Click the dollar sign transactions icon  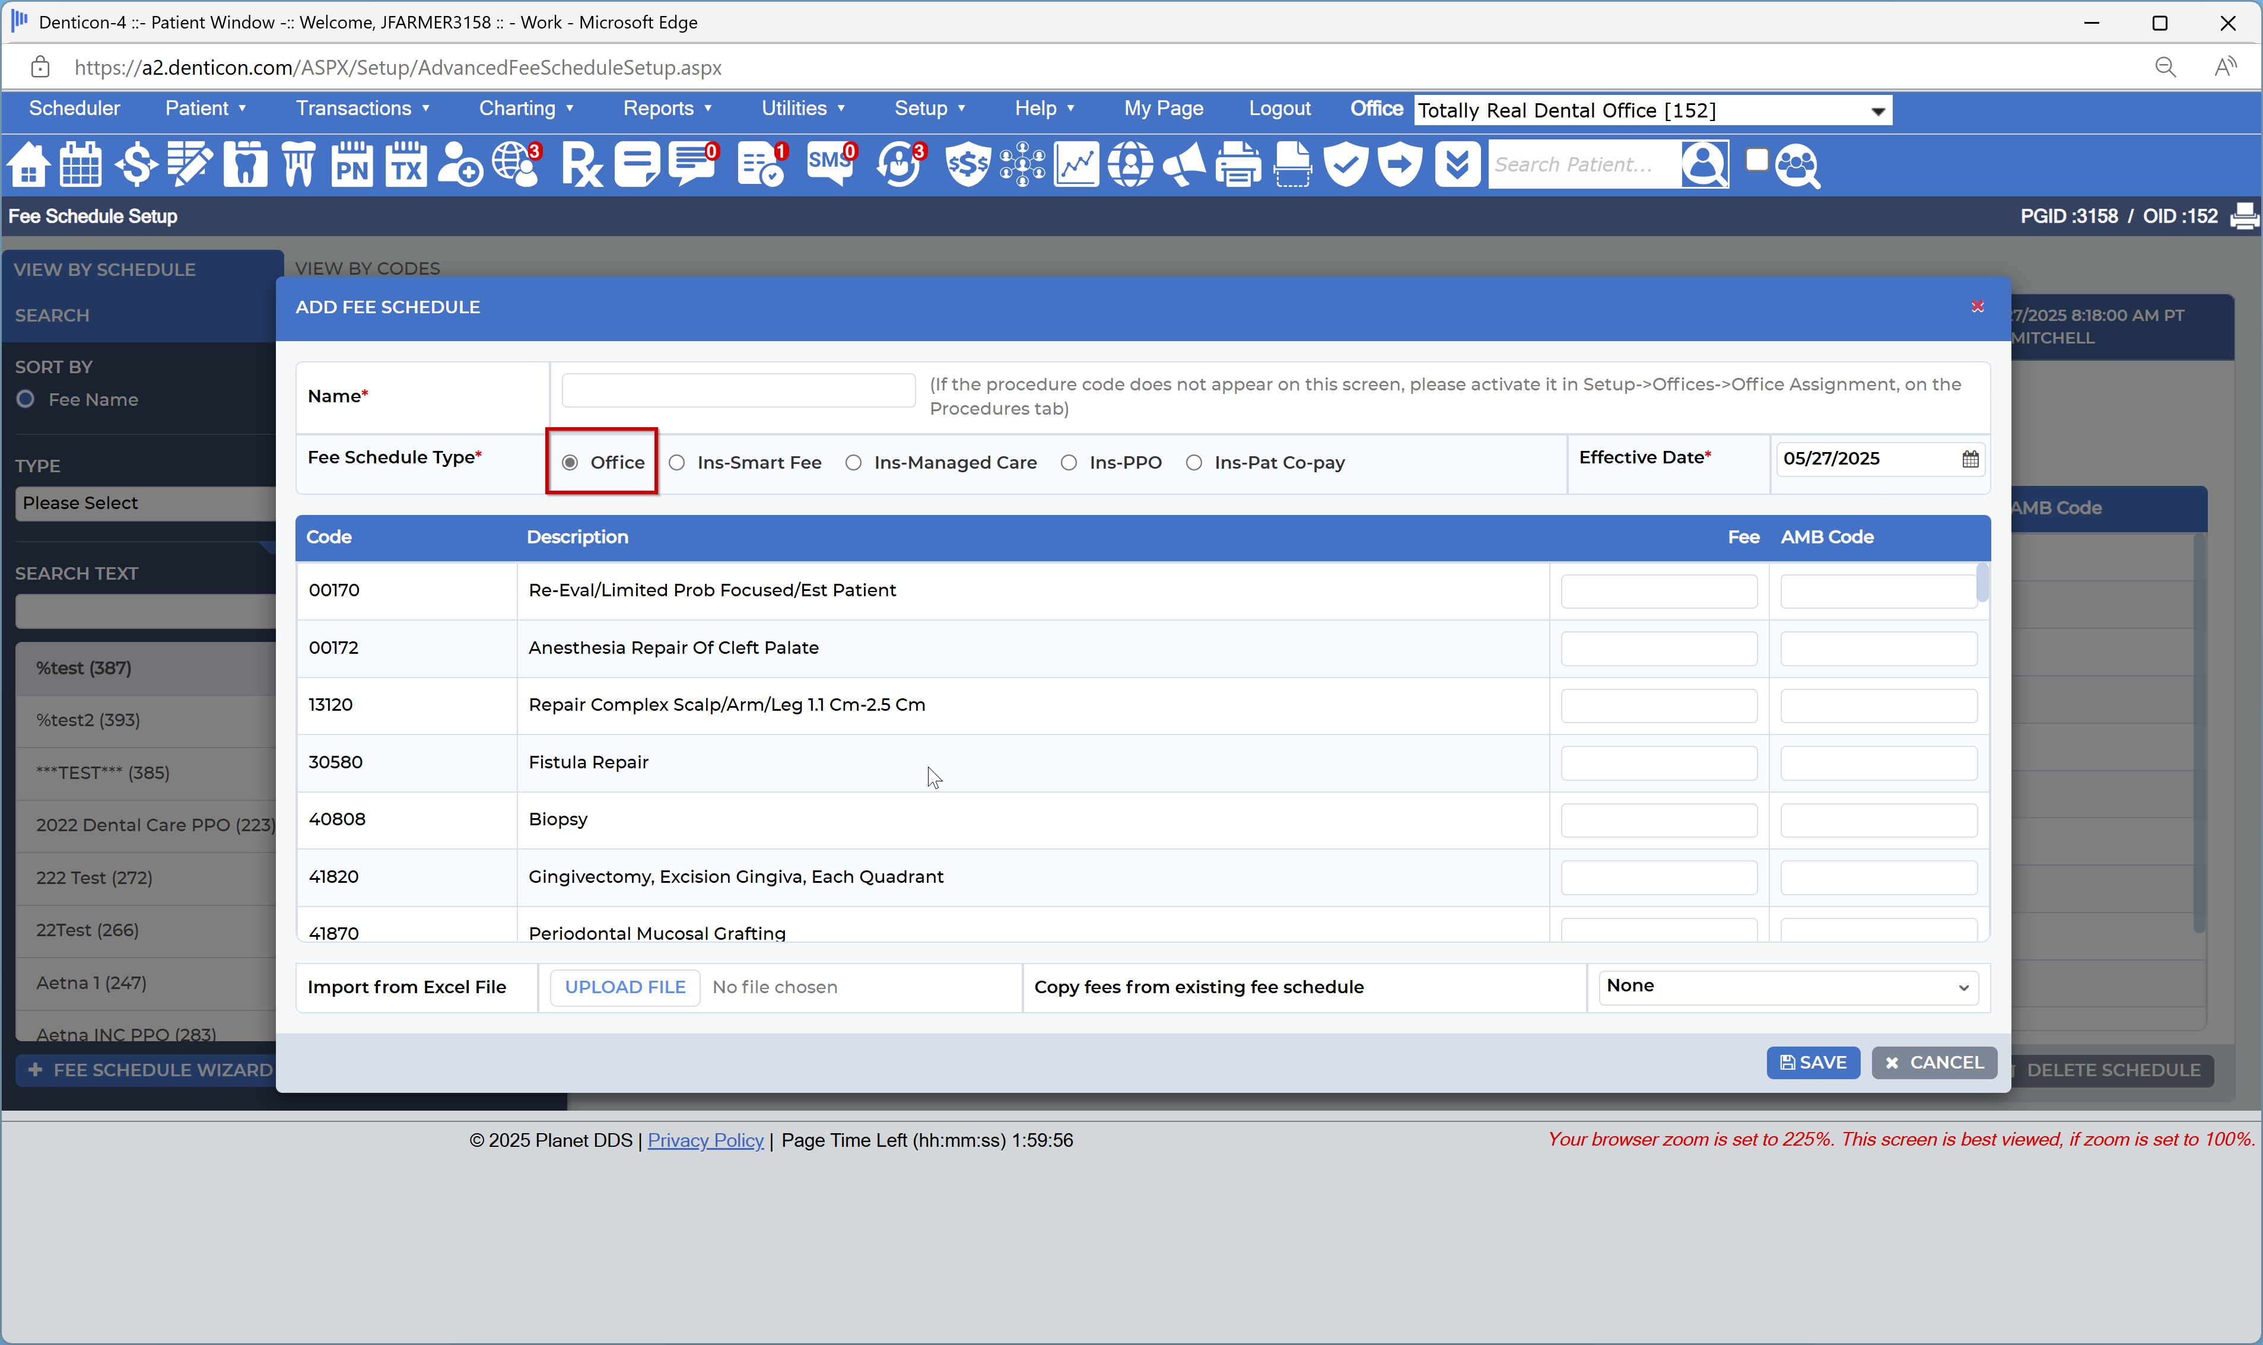tap(136, 165)
